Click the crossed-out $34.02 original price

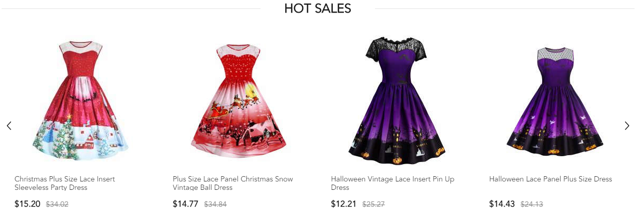[x=57, y=204]
